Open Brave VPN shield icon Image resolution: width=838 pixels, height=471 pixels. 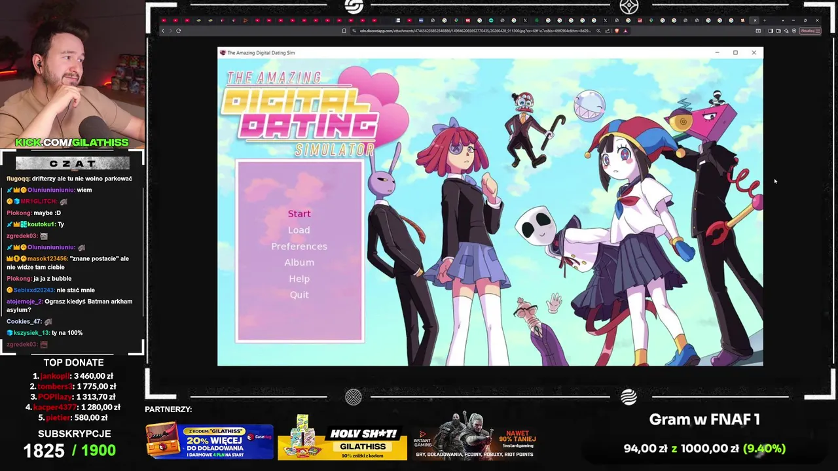tap(794, 31)
